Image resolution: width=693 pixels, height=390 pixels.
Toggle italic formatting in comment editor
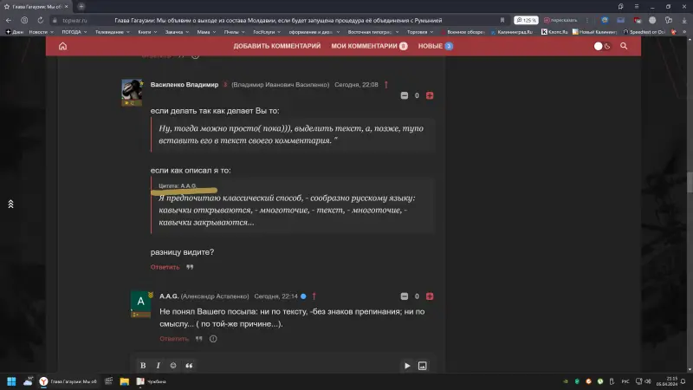click(158, 366)
